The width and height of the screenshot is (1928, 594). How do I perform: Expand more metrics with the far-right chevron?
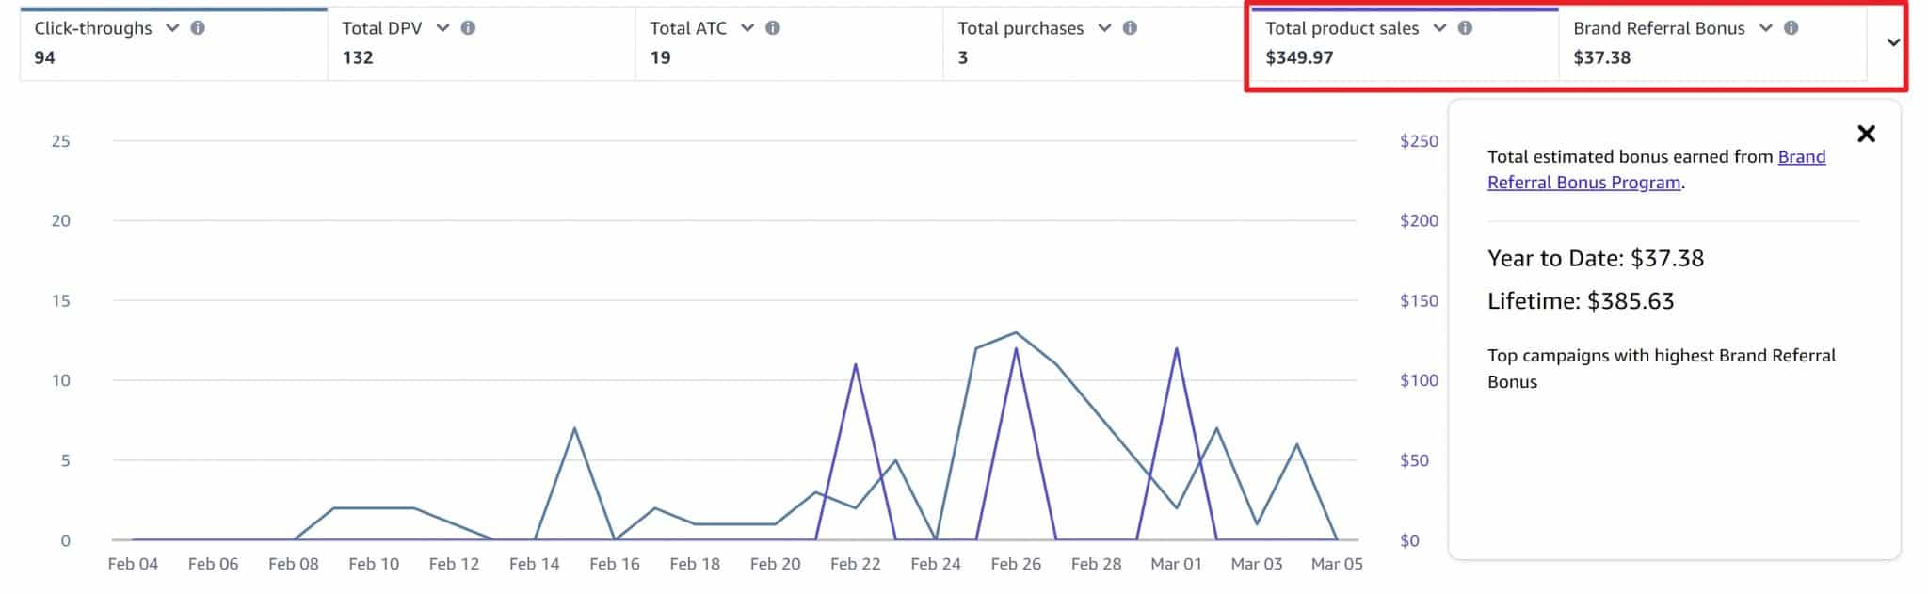point(1893,42)
